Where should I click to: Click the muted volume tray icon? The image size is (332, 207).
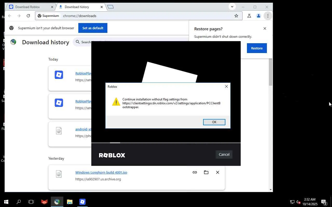click(x=298, y=202)
